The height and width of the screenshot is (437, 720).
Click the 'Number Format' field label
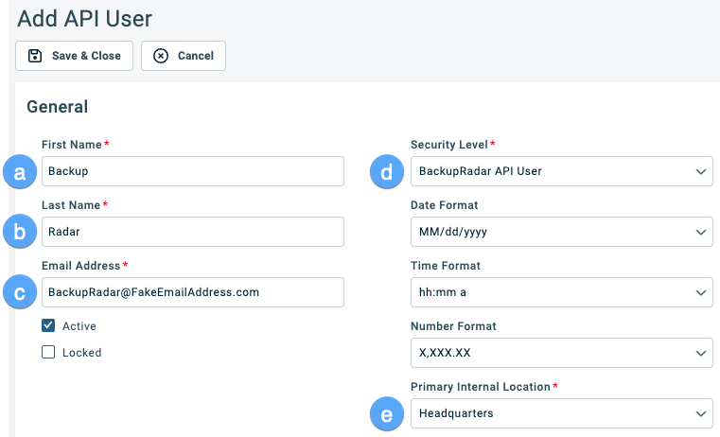pos(453,326)
